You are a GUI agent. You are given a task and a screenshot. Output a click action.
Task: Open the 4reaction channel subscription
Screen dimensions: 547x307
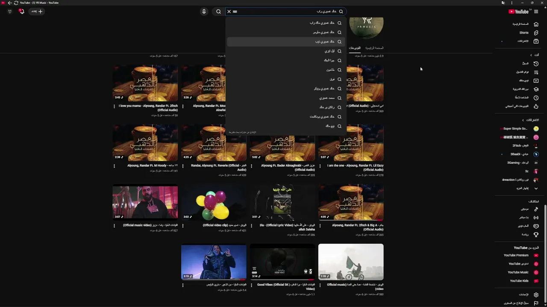point(520,180)
